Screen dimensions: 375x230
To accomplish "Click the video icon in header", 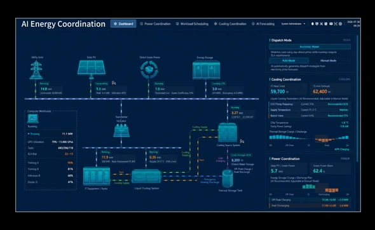I will click(x=331, y=24).
